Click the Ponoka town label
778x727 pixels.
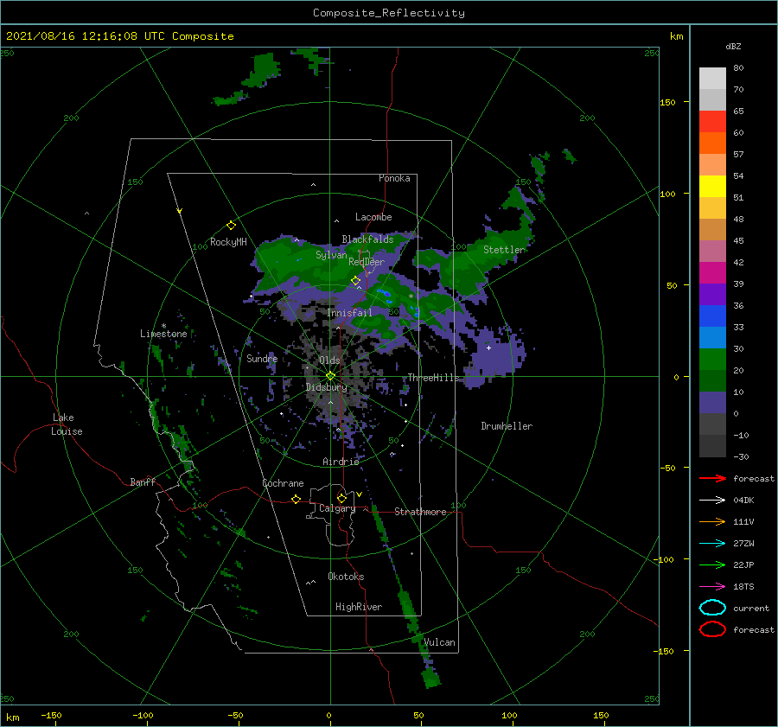(394, 178)
